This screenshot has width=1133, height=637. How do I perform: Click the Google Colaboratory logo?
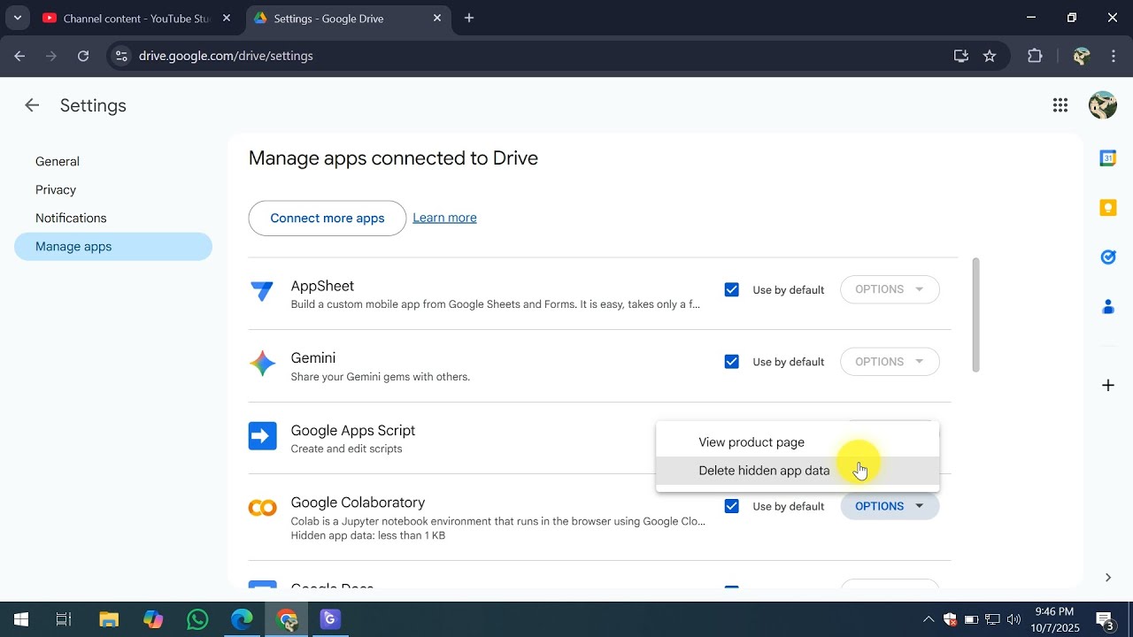click(262, 508)
